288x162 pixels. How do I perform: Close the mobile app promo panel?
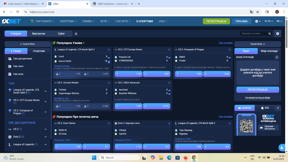point(278,108)
